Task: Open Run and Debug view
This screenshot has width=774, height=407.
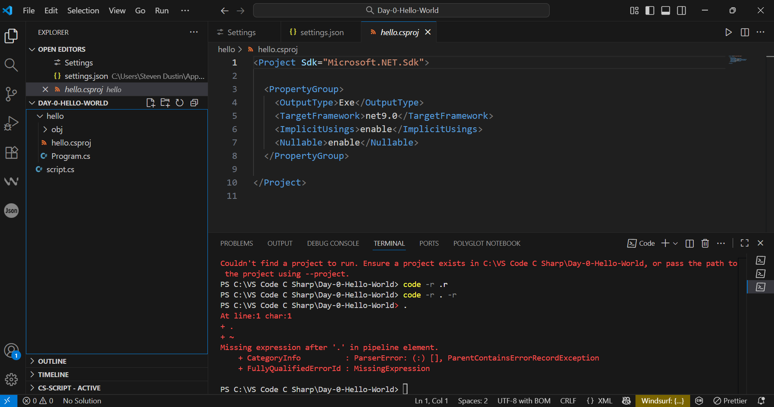Action: (x=11, y=123)
